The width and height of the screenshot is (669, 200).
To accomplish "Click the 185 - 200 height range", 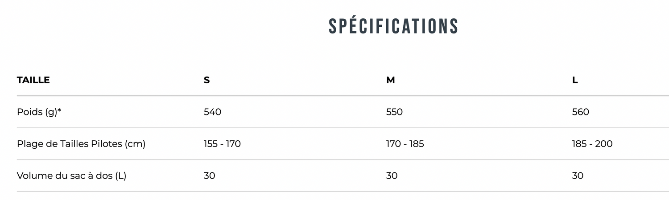I will pos(592,144).
